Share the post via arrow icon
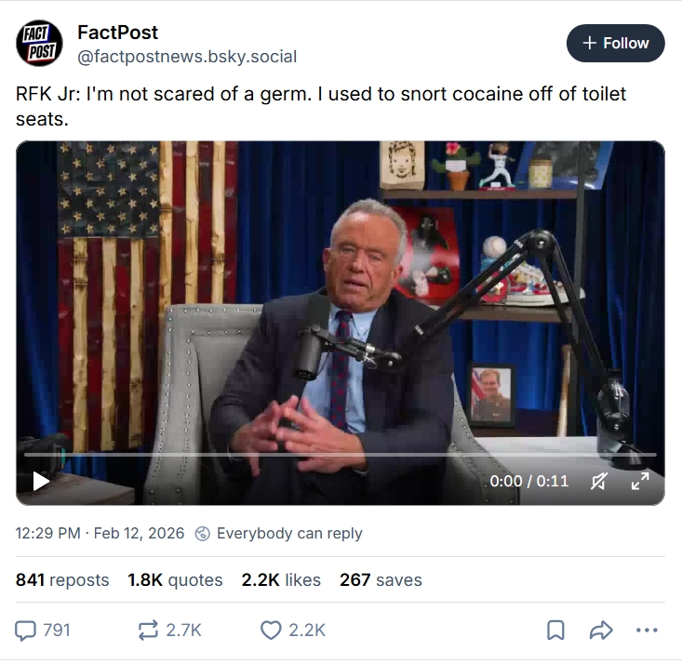Screen dimensions: 682x664 [601, 630]
